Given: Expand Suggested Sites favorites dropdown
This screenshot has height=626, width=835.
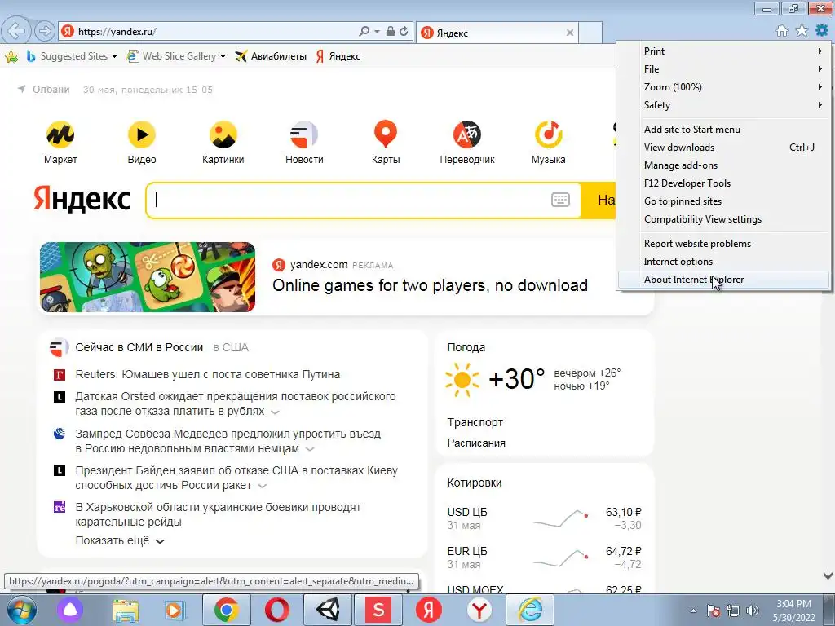Looking at the screenshot, I should pos(114,56).
